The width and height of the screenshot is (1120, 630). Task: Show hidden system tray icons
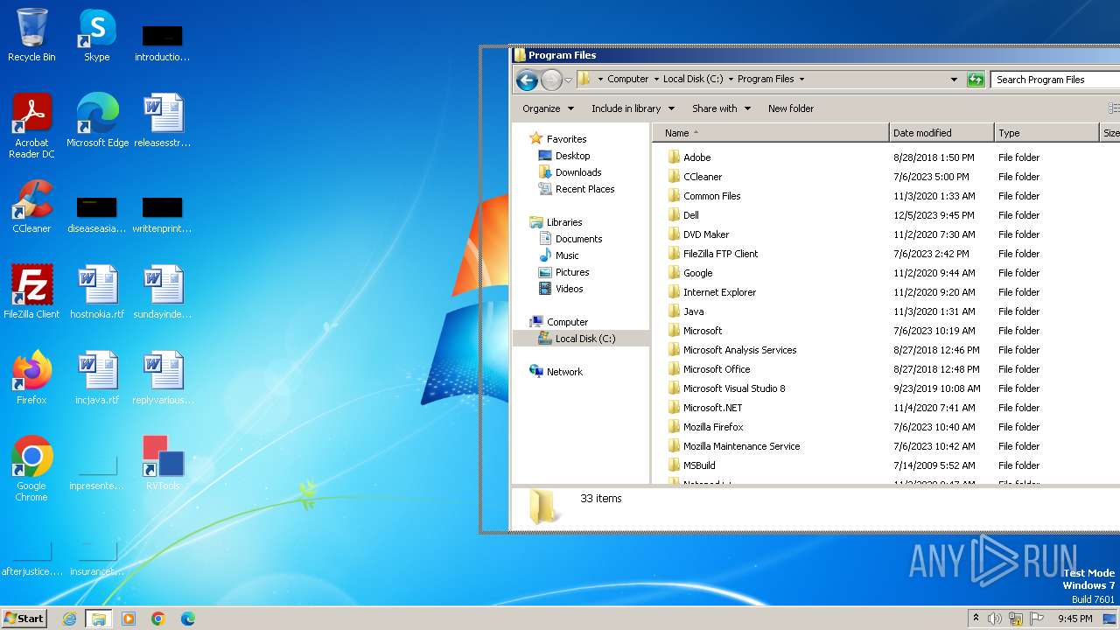[x=976, y=619]
